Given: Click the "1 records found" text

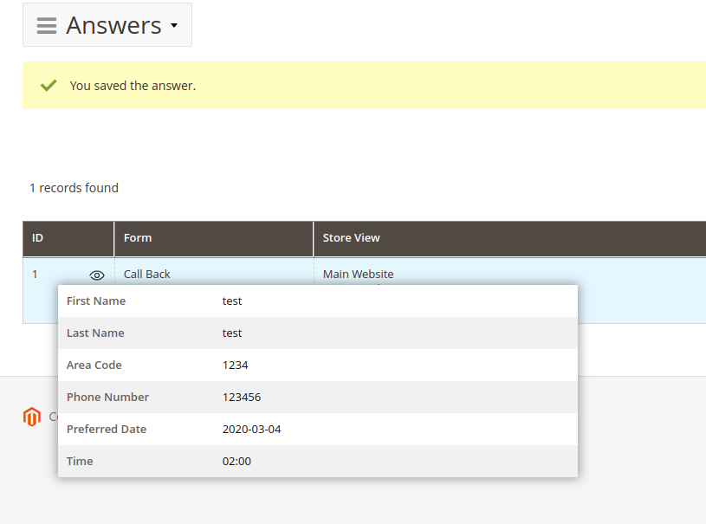Looking at the screenshot, I should (74, 188).
